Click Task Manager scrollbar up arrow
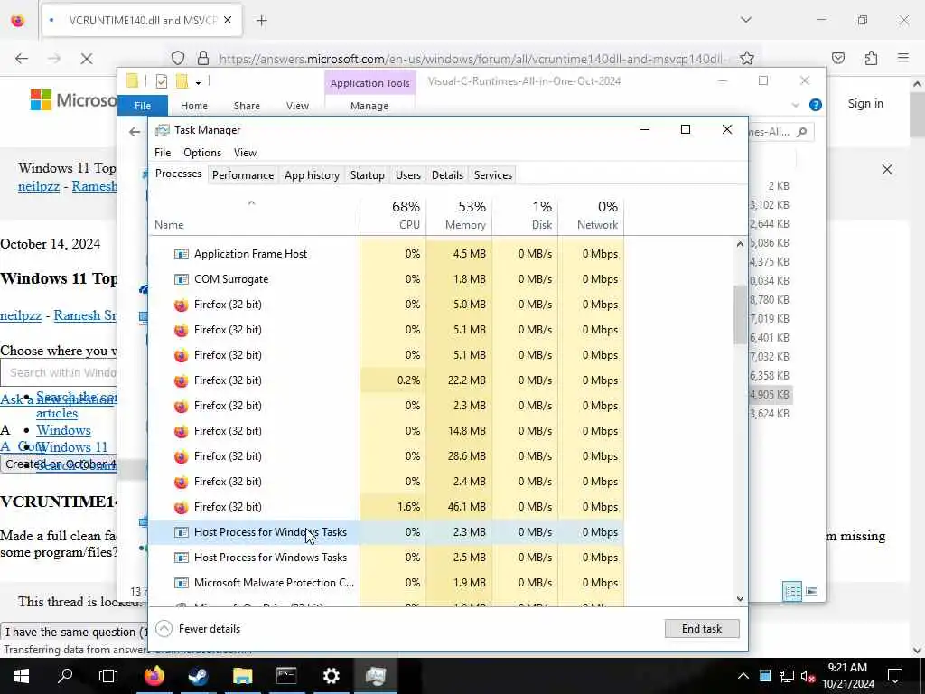 (x=740, y=244)
